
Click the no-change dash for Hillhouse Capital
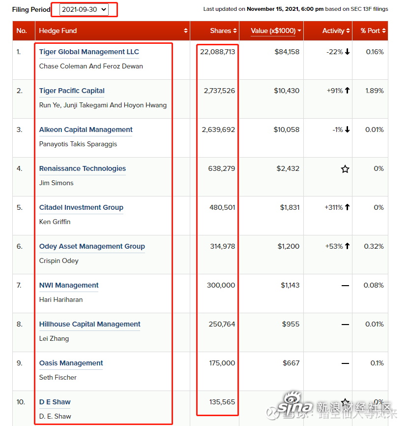[345, 325]
